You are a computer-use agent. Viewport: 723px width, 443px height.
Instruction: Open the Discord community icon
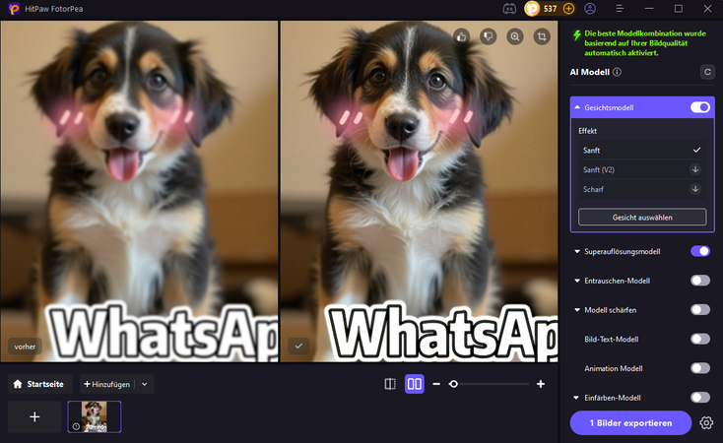click(509, 9)
